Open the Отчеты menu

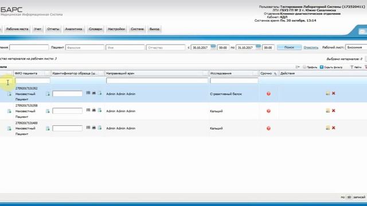pos(53,29)
